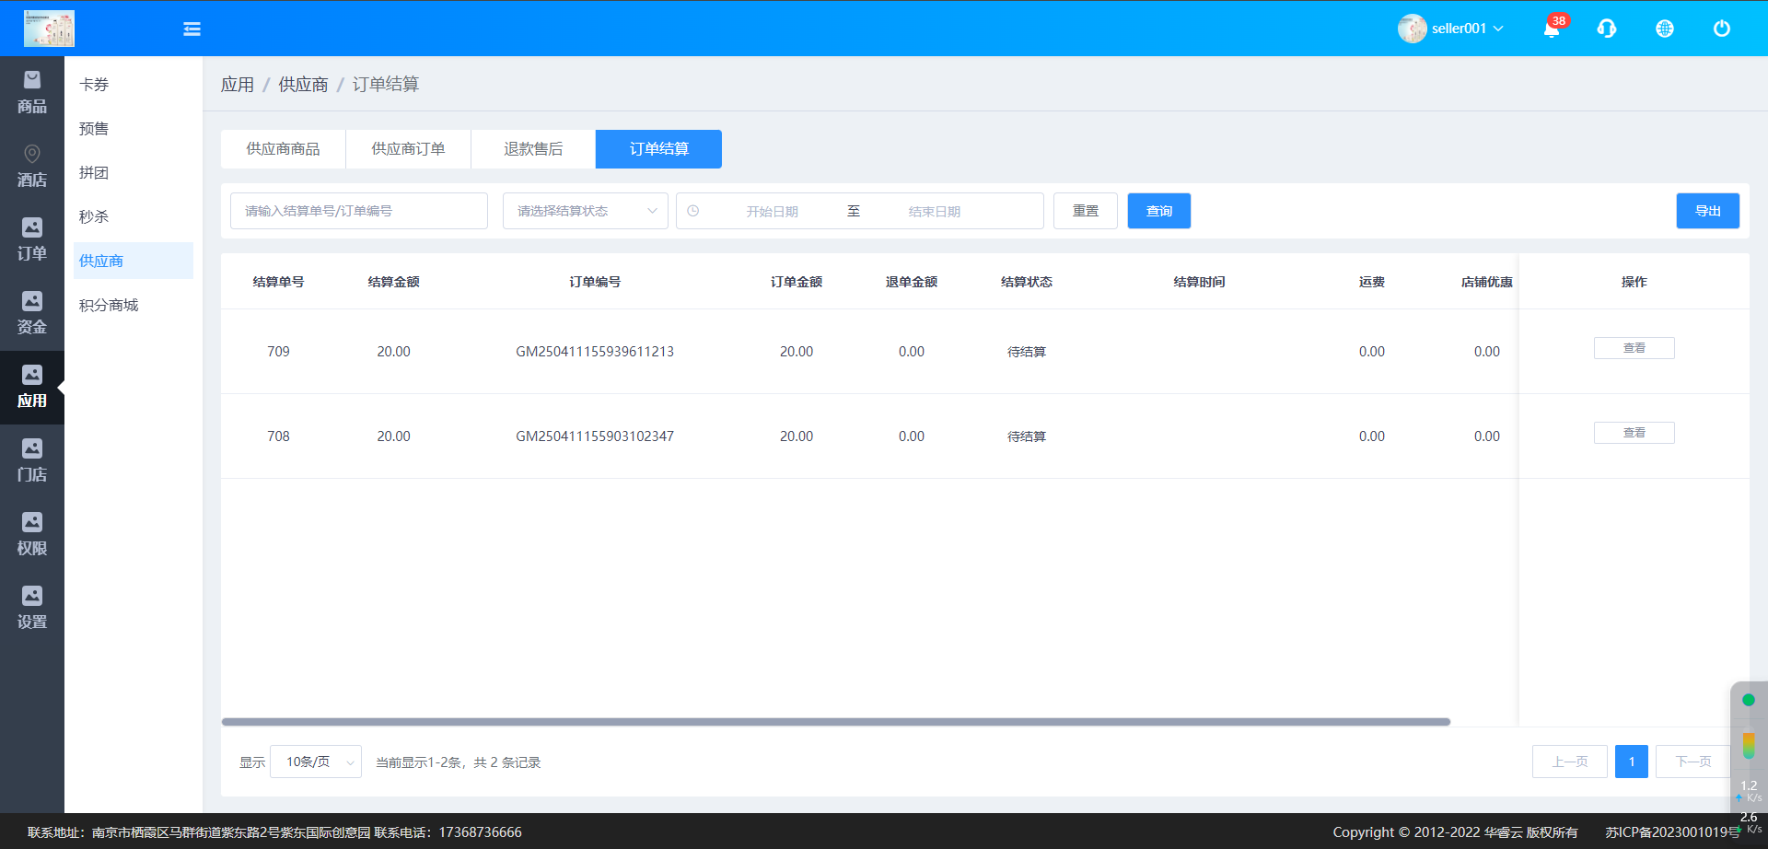
Task: Click the customer service headset icon
Action: point(1607,29)
